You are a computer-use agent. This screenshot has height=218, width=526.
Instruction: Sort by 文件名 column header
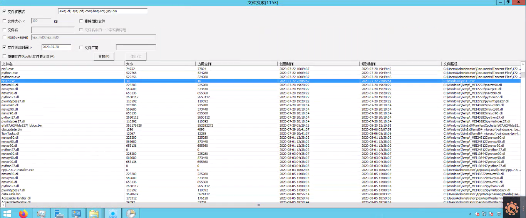click(x=62, y=64)
